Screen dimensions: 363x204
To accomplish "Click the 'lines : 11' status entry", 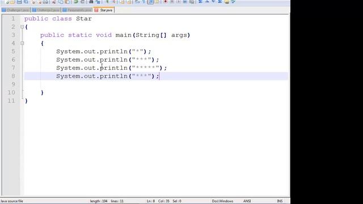I will tap(117, 201).
